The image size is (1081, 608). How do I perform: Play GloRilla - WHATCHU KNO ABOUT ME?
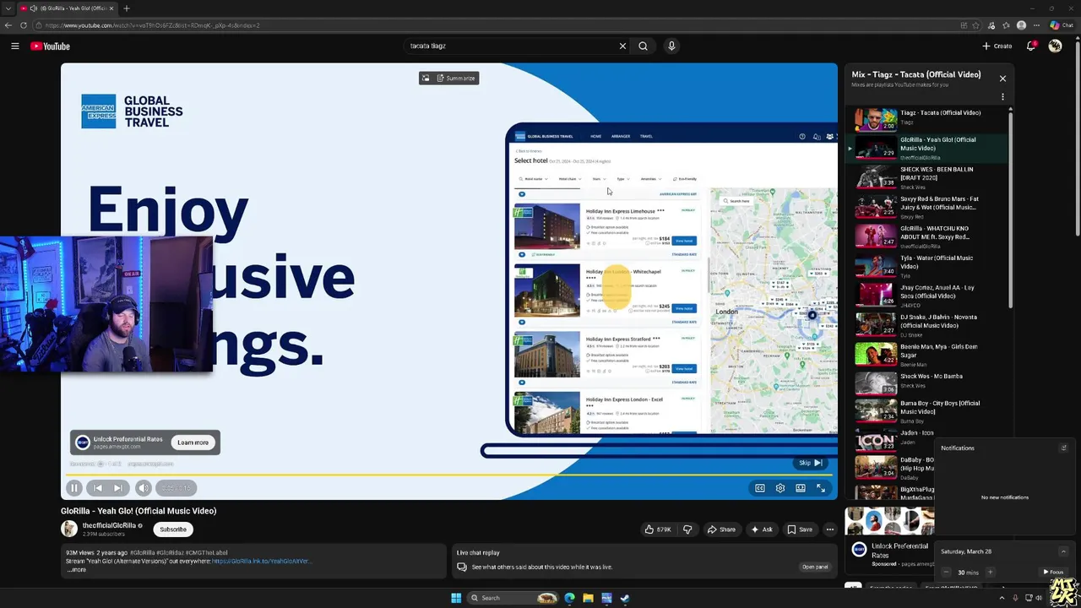click(927, 236)
